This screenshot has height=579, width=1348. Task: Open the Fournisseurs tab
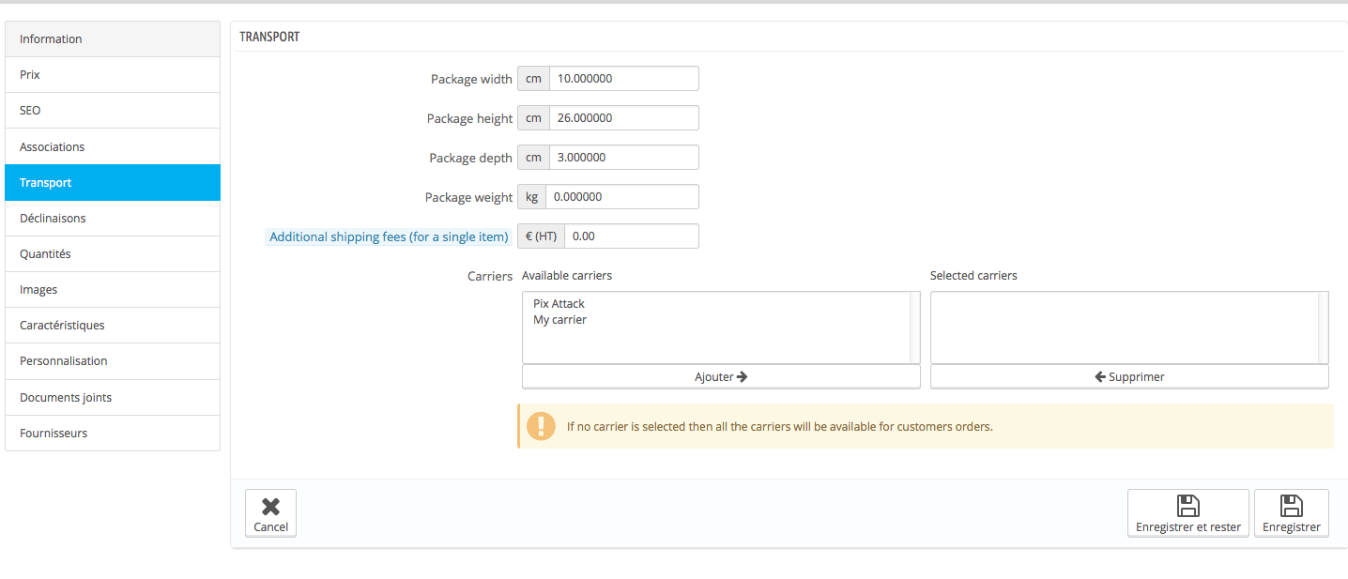[113, 433]
